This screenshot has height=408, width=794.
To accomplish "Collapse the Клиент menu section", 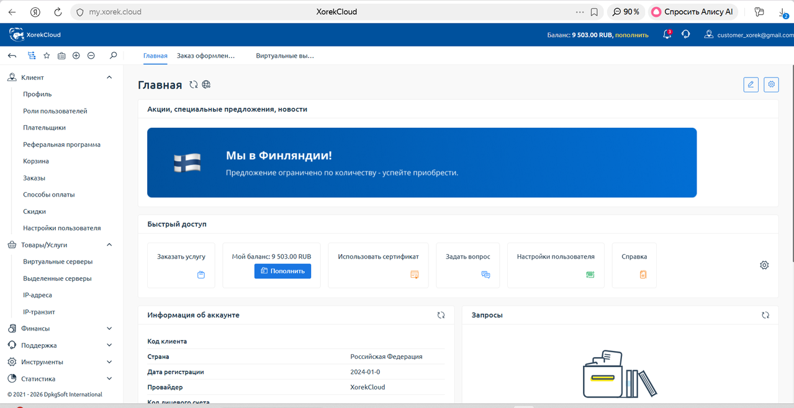I will [x=109, y=78].
